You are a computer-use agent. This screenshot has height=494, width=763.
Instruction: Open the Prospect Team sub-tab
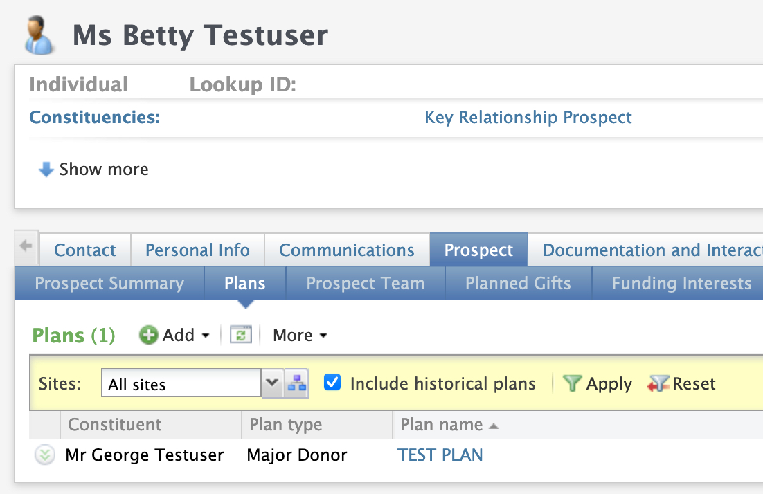coord(365,284)
